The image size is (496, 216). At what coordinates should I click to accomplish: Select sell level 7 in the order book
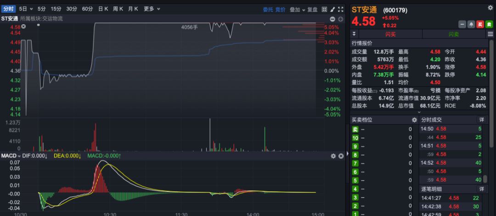[x=355, y=163]
